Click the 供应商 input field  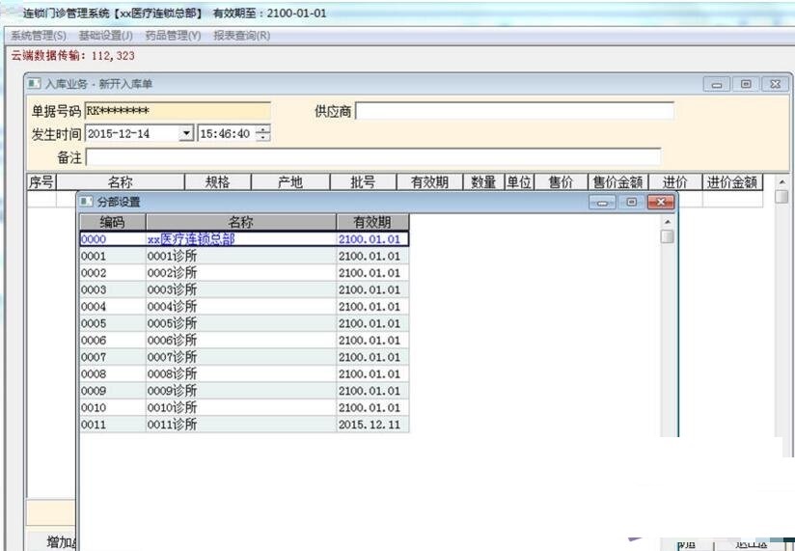(x=514, y=111)
